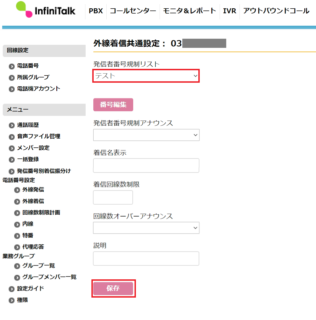Click the arrow icon beside 電話番号
Image resolution: width=316 pixels, height=320 pixels.
click(x=12, y=66)
